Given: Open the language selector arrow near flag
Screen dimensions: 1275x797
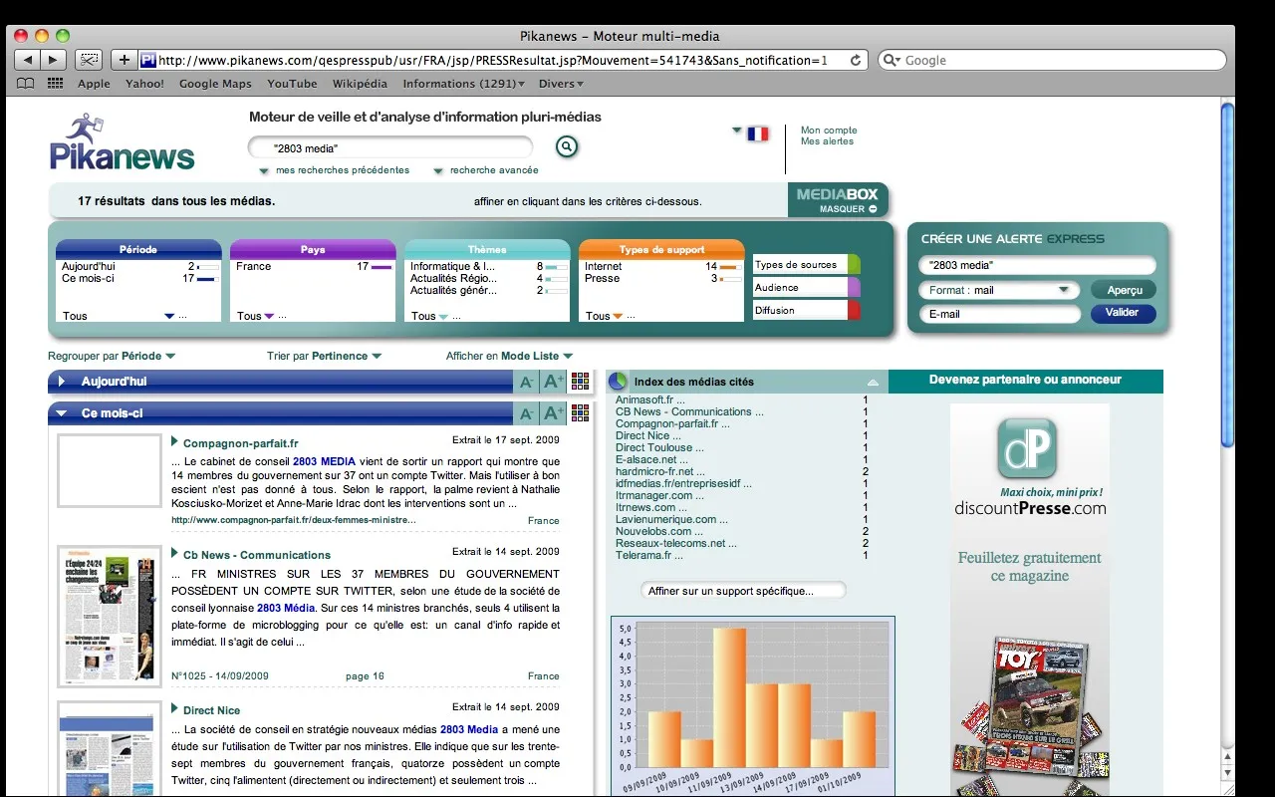Looking at the screenshot, I should 737,131.
